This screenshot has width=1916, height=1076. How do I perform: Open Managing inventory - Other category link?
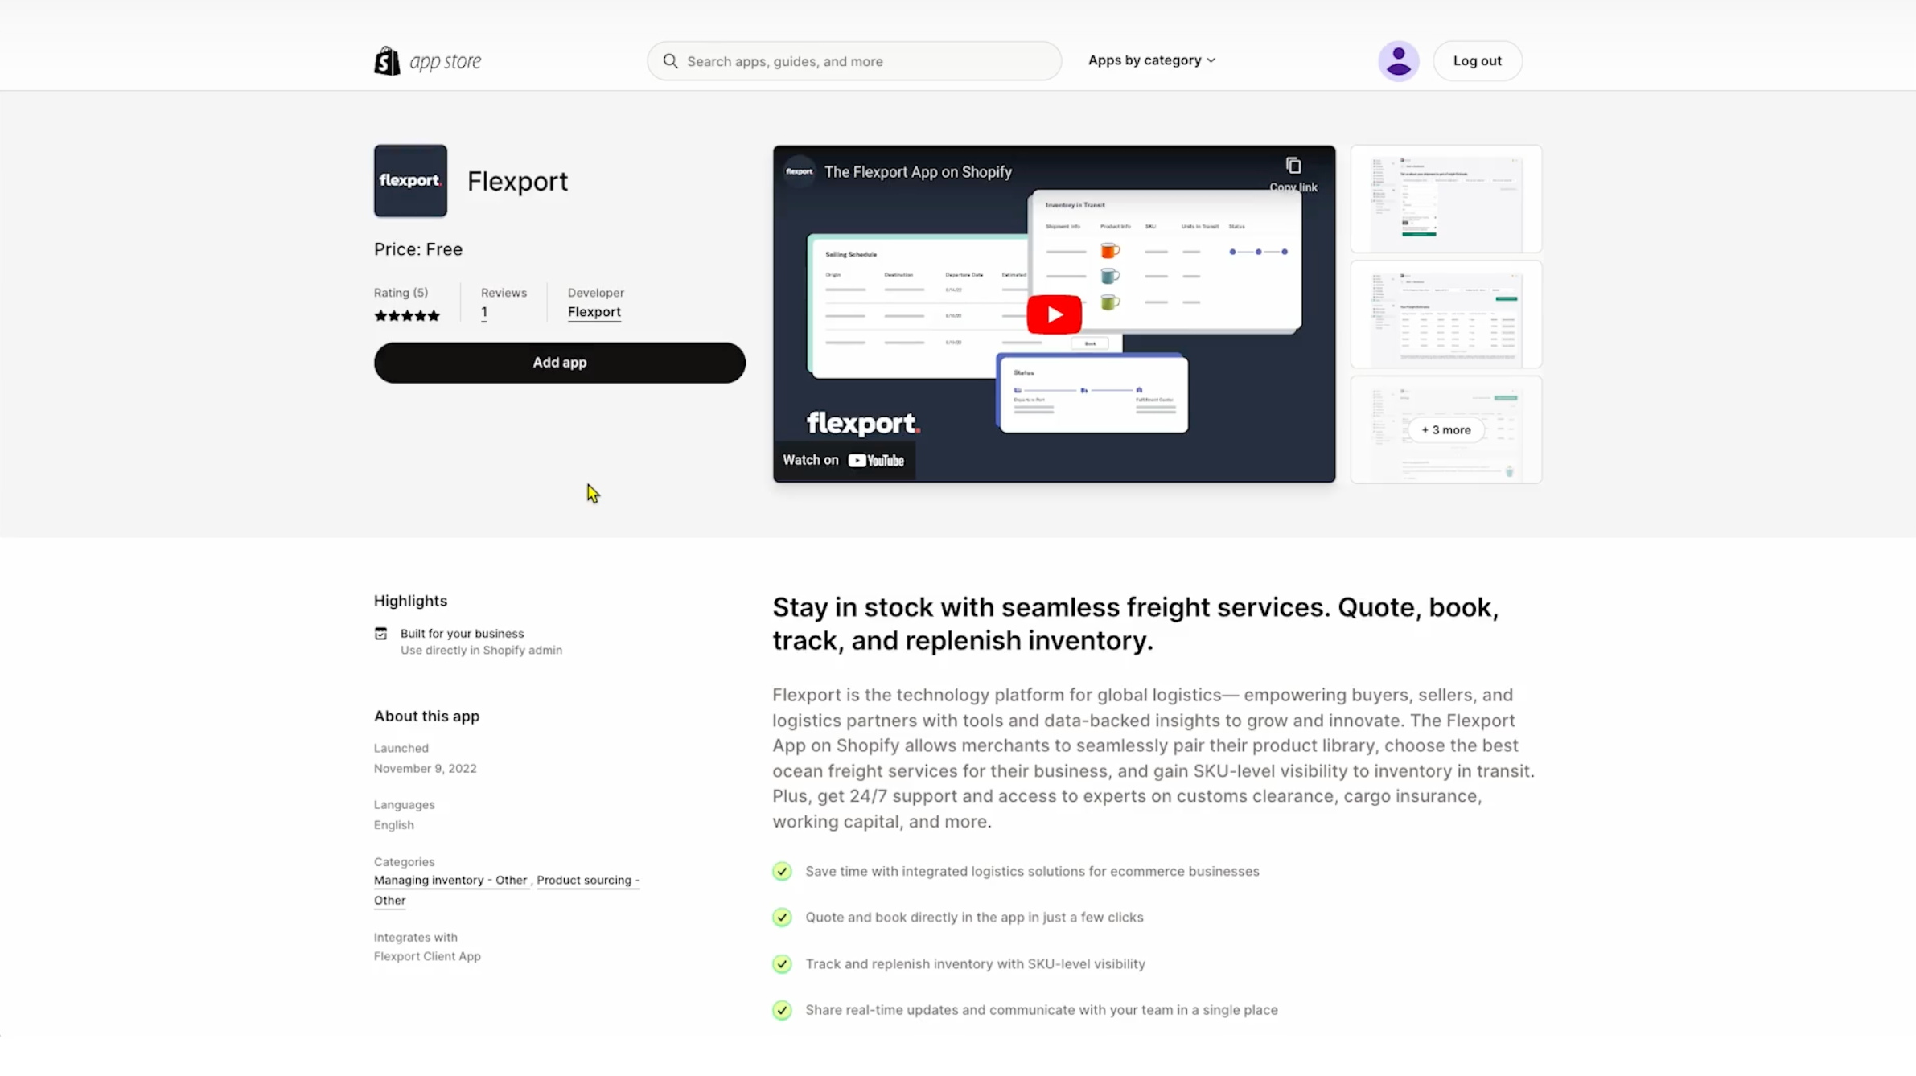pyautogui.click(x=450, y=880)
